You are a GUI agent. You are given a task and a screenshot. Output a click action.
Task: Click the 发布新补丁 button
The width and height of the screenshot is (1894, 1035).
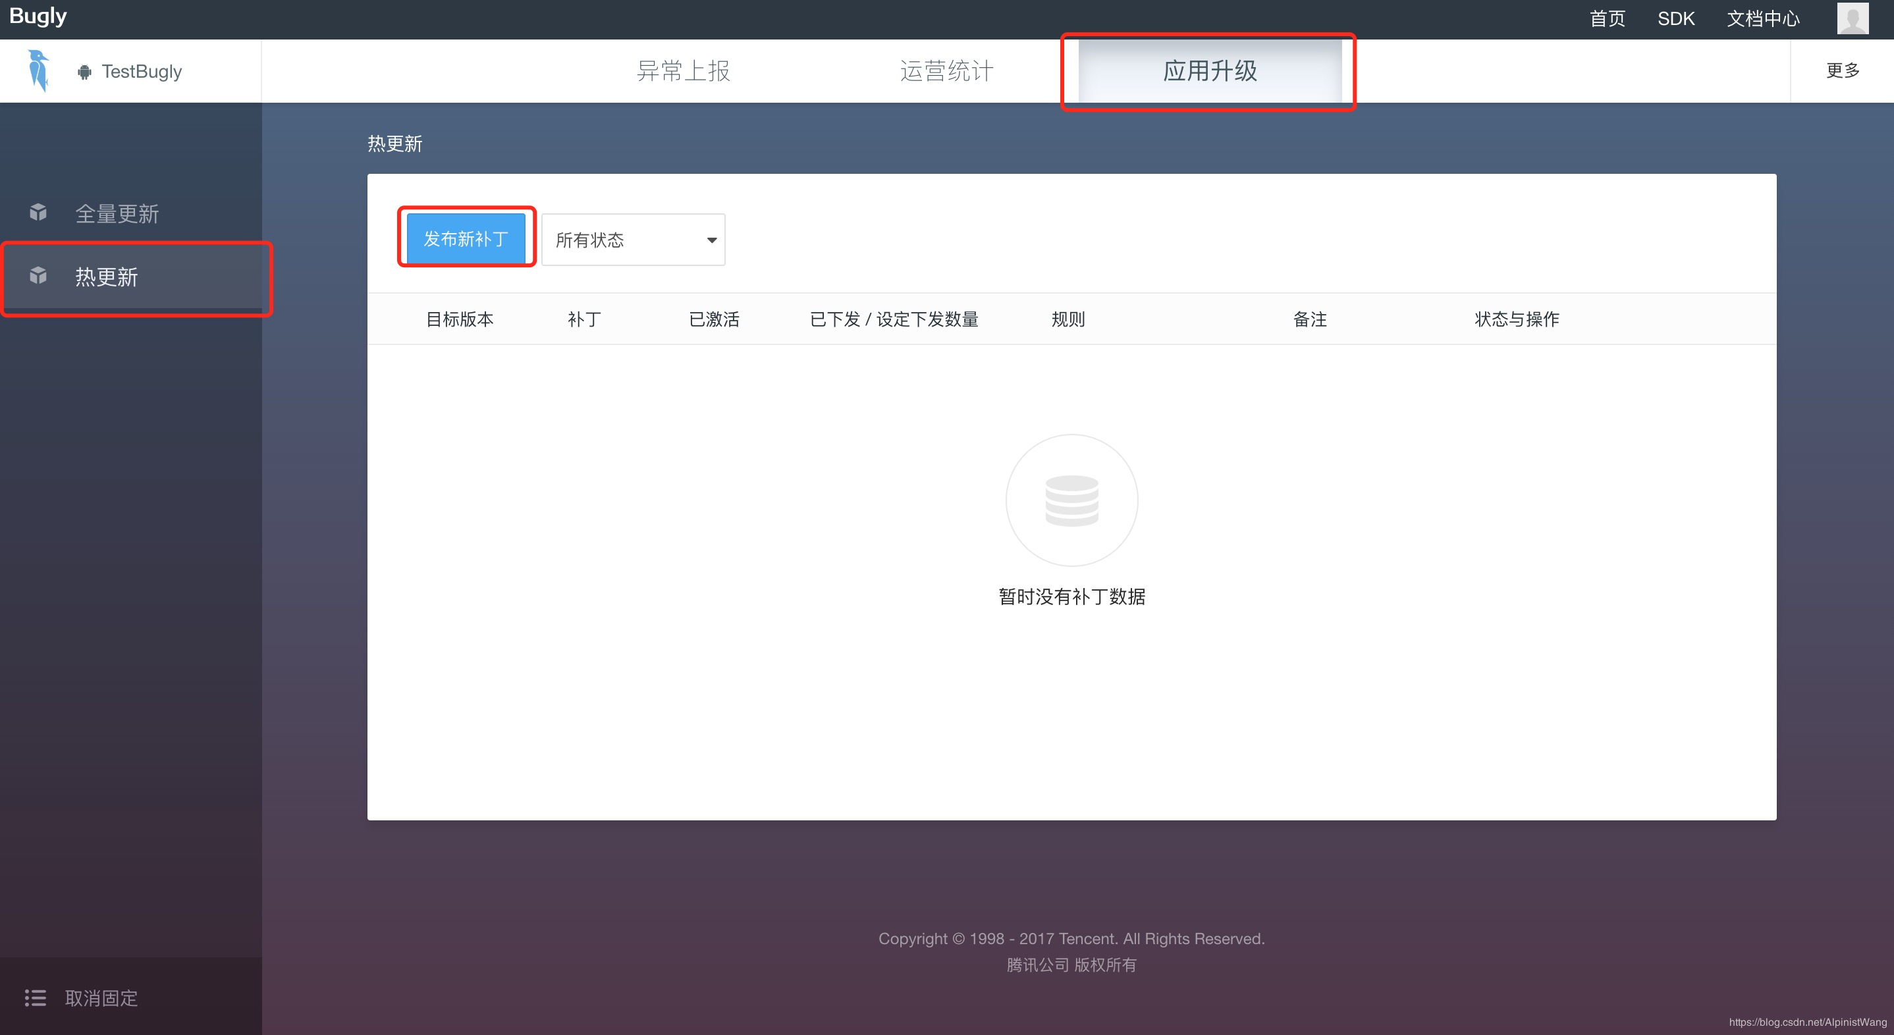[x=466, y=238]
